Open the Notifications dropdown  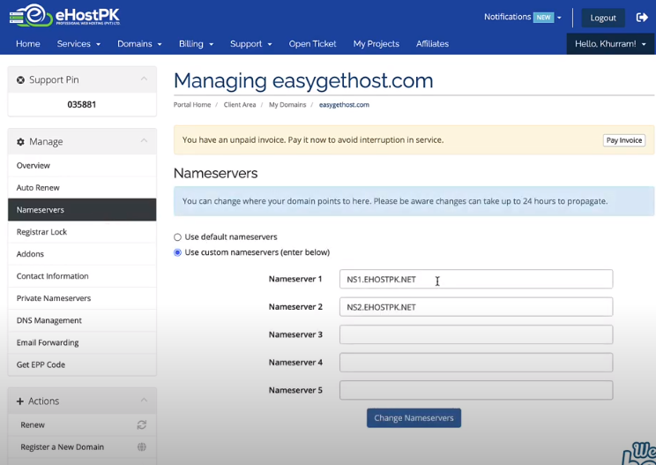click(523, 17)
